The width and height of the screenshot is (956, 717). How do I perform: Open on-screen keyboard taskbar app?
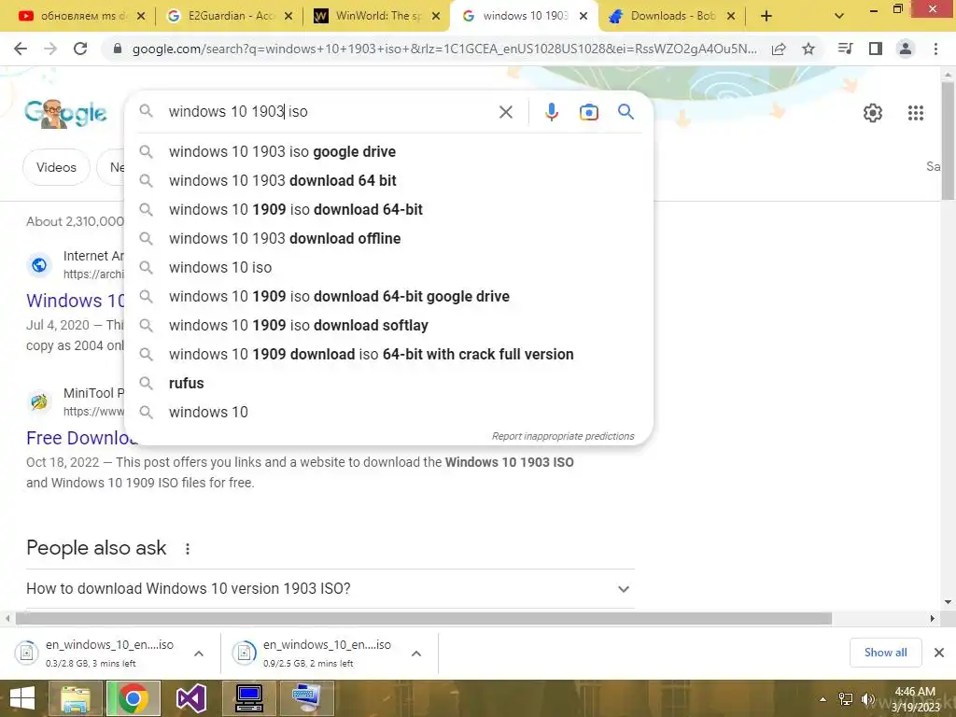click(x=306, y=698)
